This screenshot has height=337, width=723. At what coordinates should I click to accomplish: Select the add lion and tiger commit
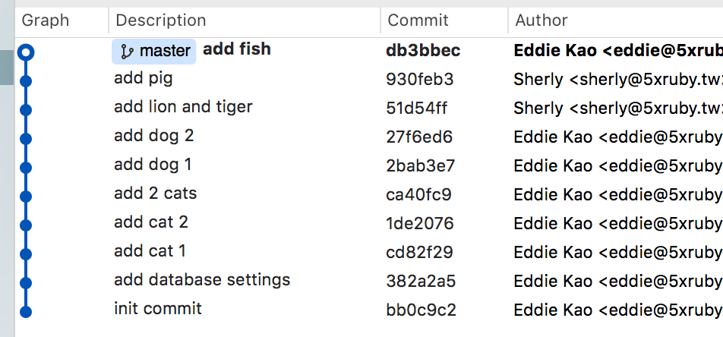pos(183,107)
